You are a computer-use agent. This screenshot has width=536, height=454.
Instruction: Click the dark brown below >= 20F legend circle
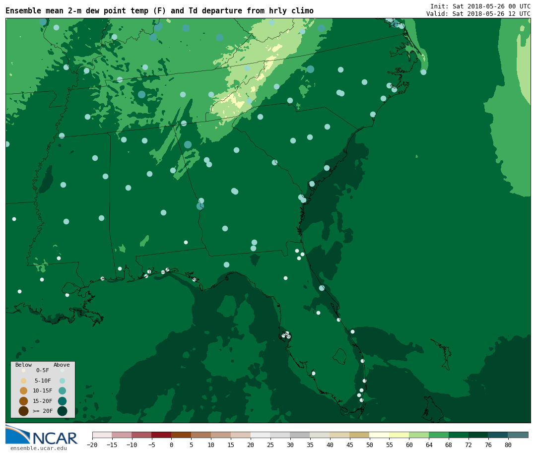click(24, 411)
